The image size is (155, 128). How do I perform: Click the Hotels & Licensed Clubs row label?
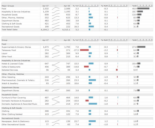coord(12,64)
